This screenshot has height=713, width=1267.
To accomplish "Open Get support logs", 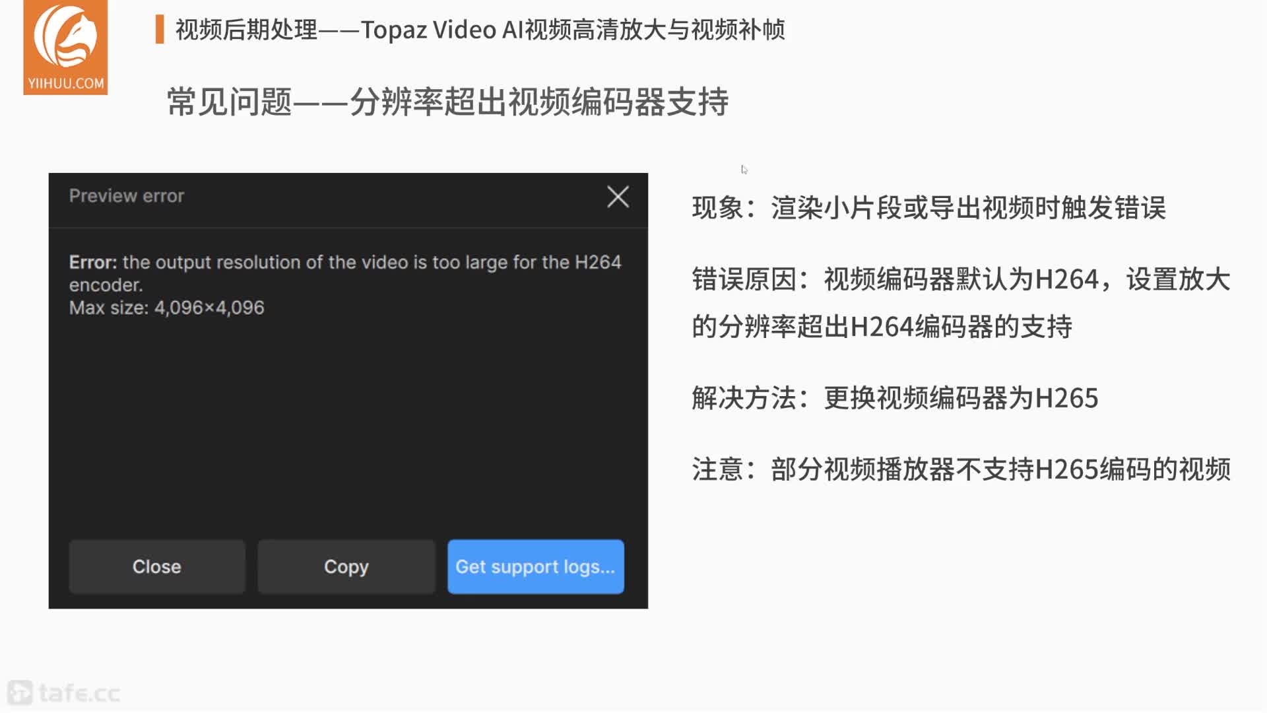I will coord(535,566).
